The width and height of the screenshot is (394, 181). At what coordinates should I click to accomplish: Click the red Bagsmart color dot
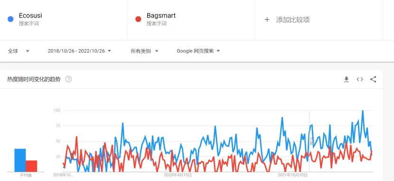[x=138, y=19]
